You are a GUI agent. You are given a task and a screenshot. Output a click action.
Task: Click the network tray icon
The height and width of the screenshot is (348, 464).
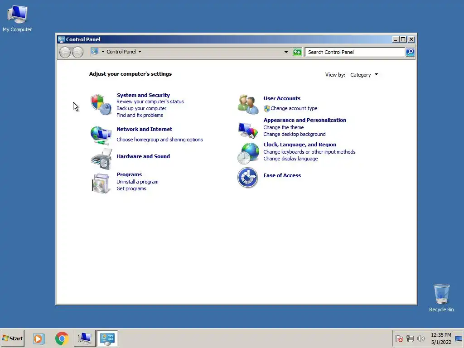(x=410, y=338)
